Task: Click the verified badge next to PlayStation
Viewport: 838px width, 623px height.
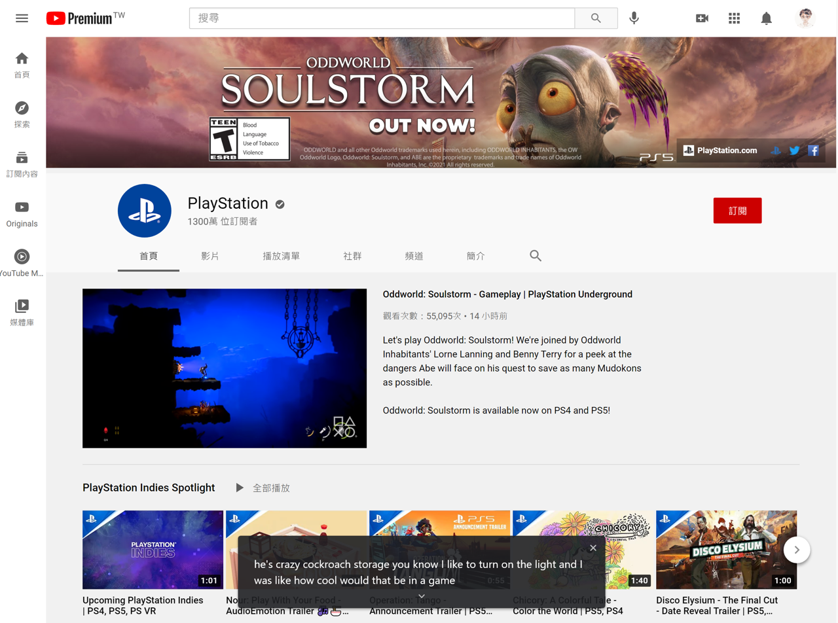Action: (280, 204)
